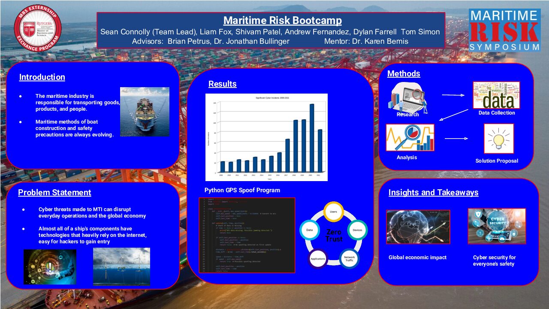Click the Maritime Risk Symposium logo

click(504, 29)
